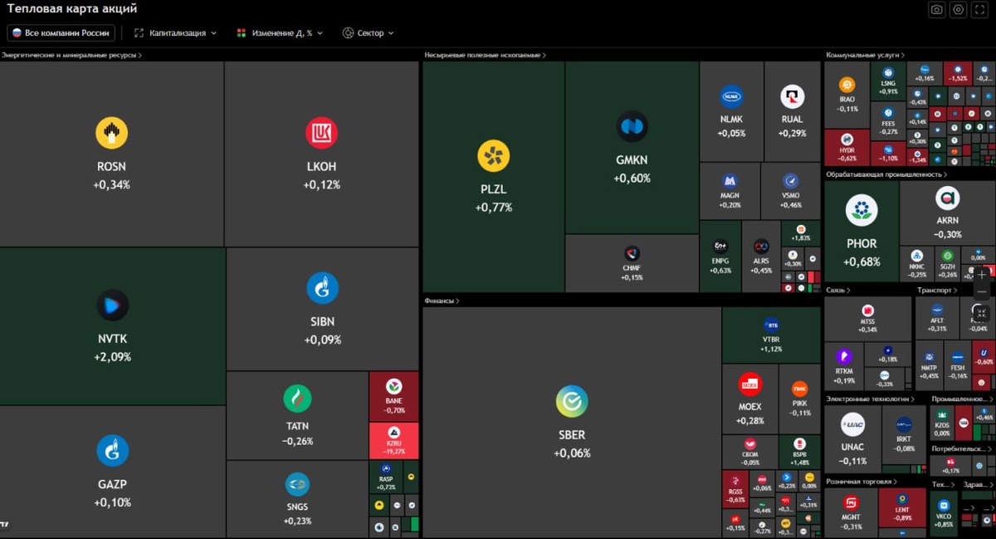996x539 pixels.
Task: Click the RUAL Rusal logo
Action: [792, 97]
